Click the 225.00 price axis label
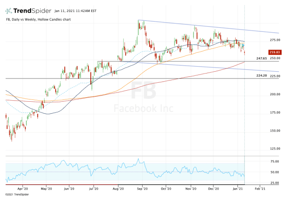287x197 pixels. click(x=275, y=76)
